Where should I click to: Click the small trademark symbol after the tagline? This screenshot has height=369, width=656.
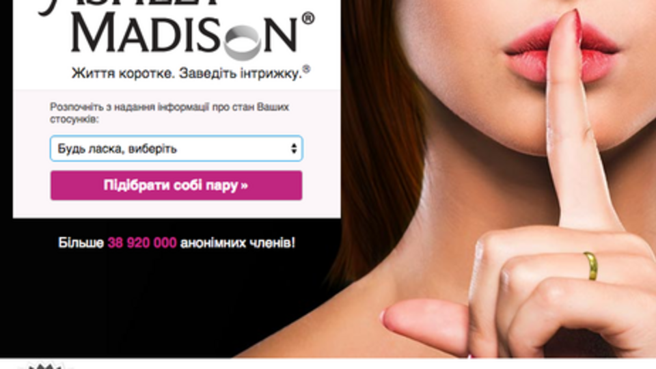(306, 69)
